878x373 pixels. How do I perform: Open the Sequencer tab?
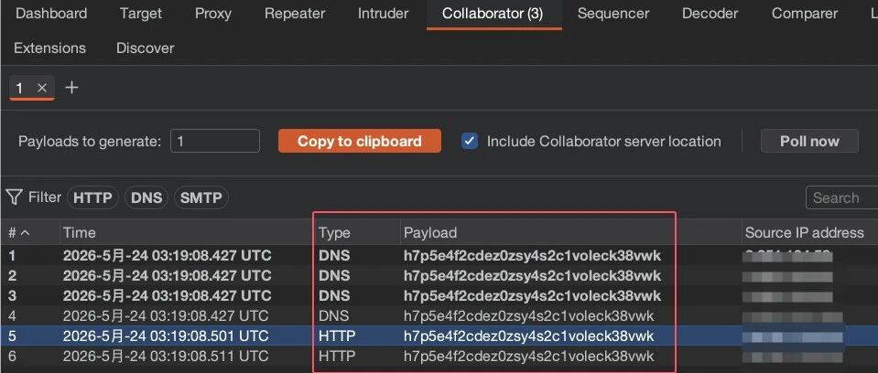tap(613, 14)
